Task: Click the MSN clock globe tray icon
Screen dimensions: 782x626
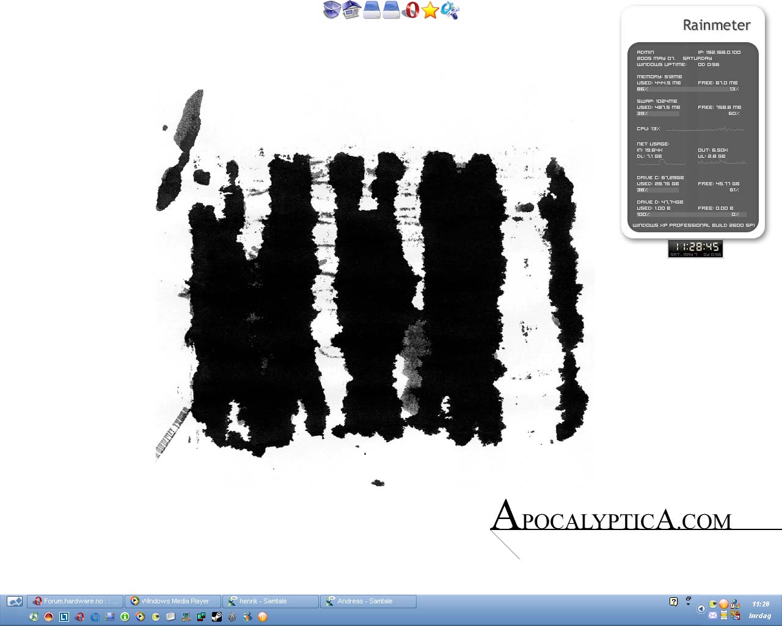Action: [x=735, y=604]
